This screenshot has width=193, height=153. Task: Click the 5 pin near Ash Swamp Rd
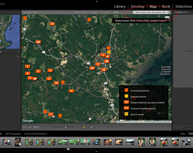click(71, 91)
